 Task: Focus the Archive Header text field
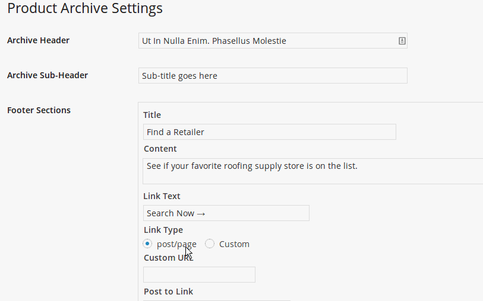(267, 41)
